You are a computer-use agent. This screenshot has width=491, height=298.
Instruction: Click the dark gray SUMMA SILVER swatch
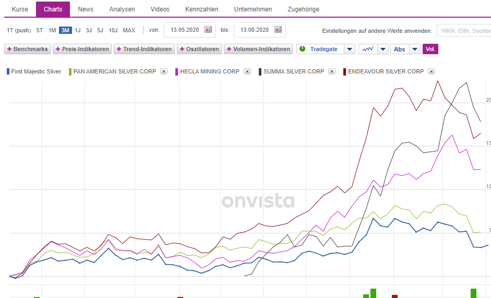click(x=260, y=71)
